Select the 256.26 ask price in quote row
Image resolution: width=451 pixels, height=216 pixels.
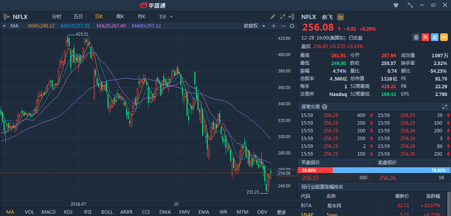pyautogui.click(x=387, y=178)
